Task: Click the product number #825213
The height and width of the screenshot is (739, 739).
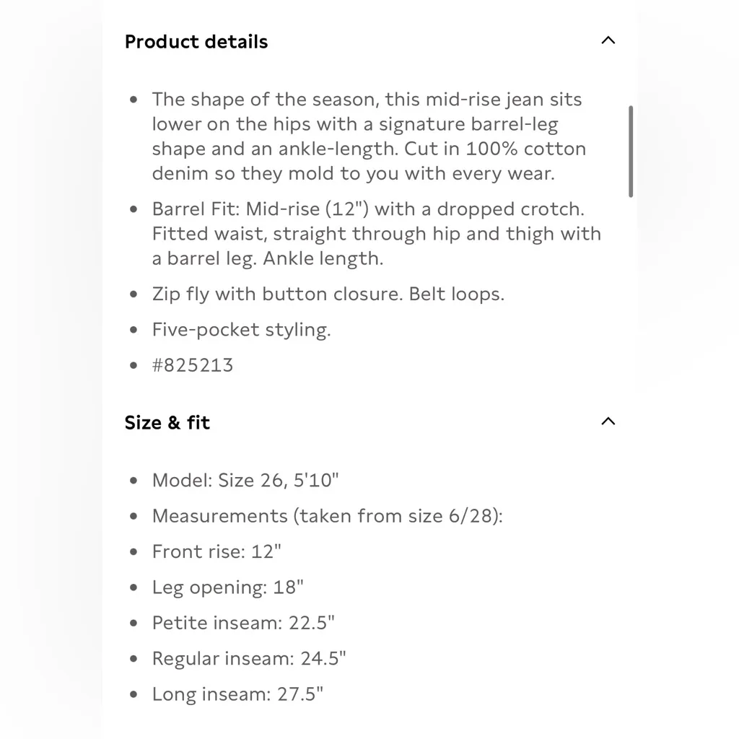Action: pos(193,365)
